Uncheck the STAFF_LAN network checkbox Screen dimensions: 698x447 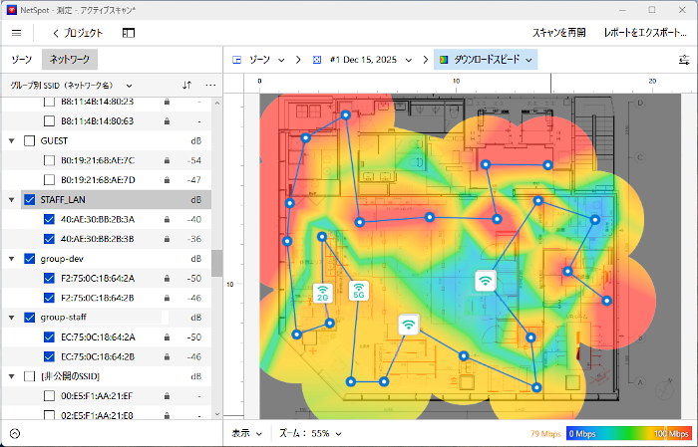[x=30, y=200]
